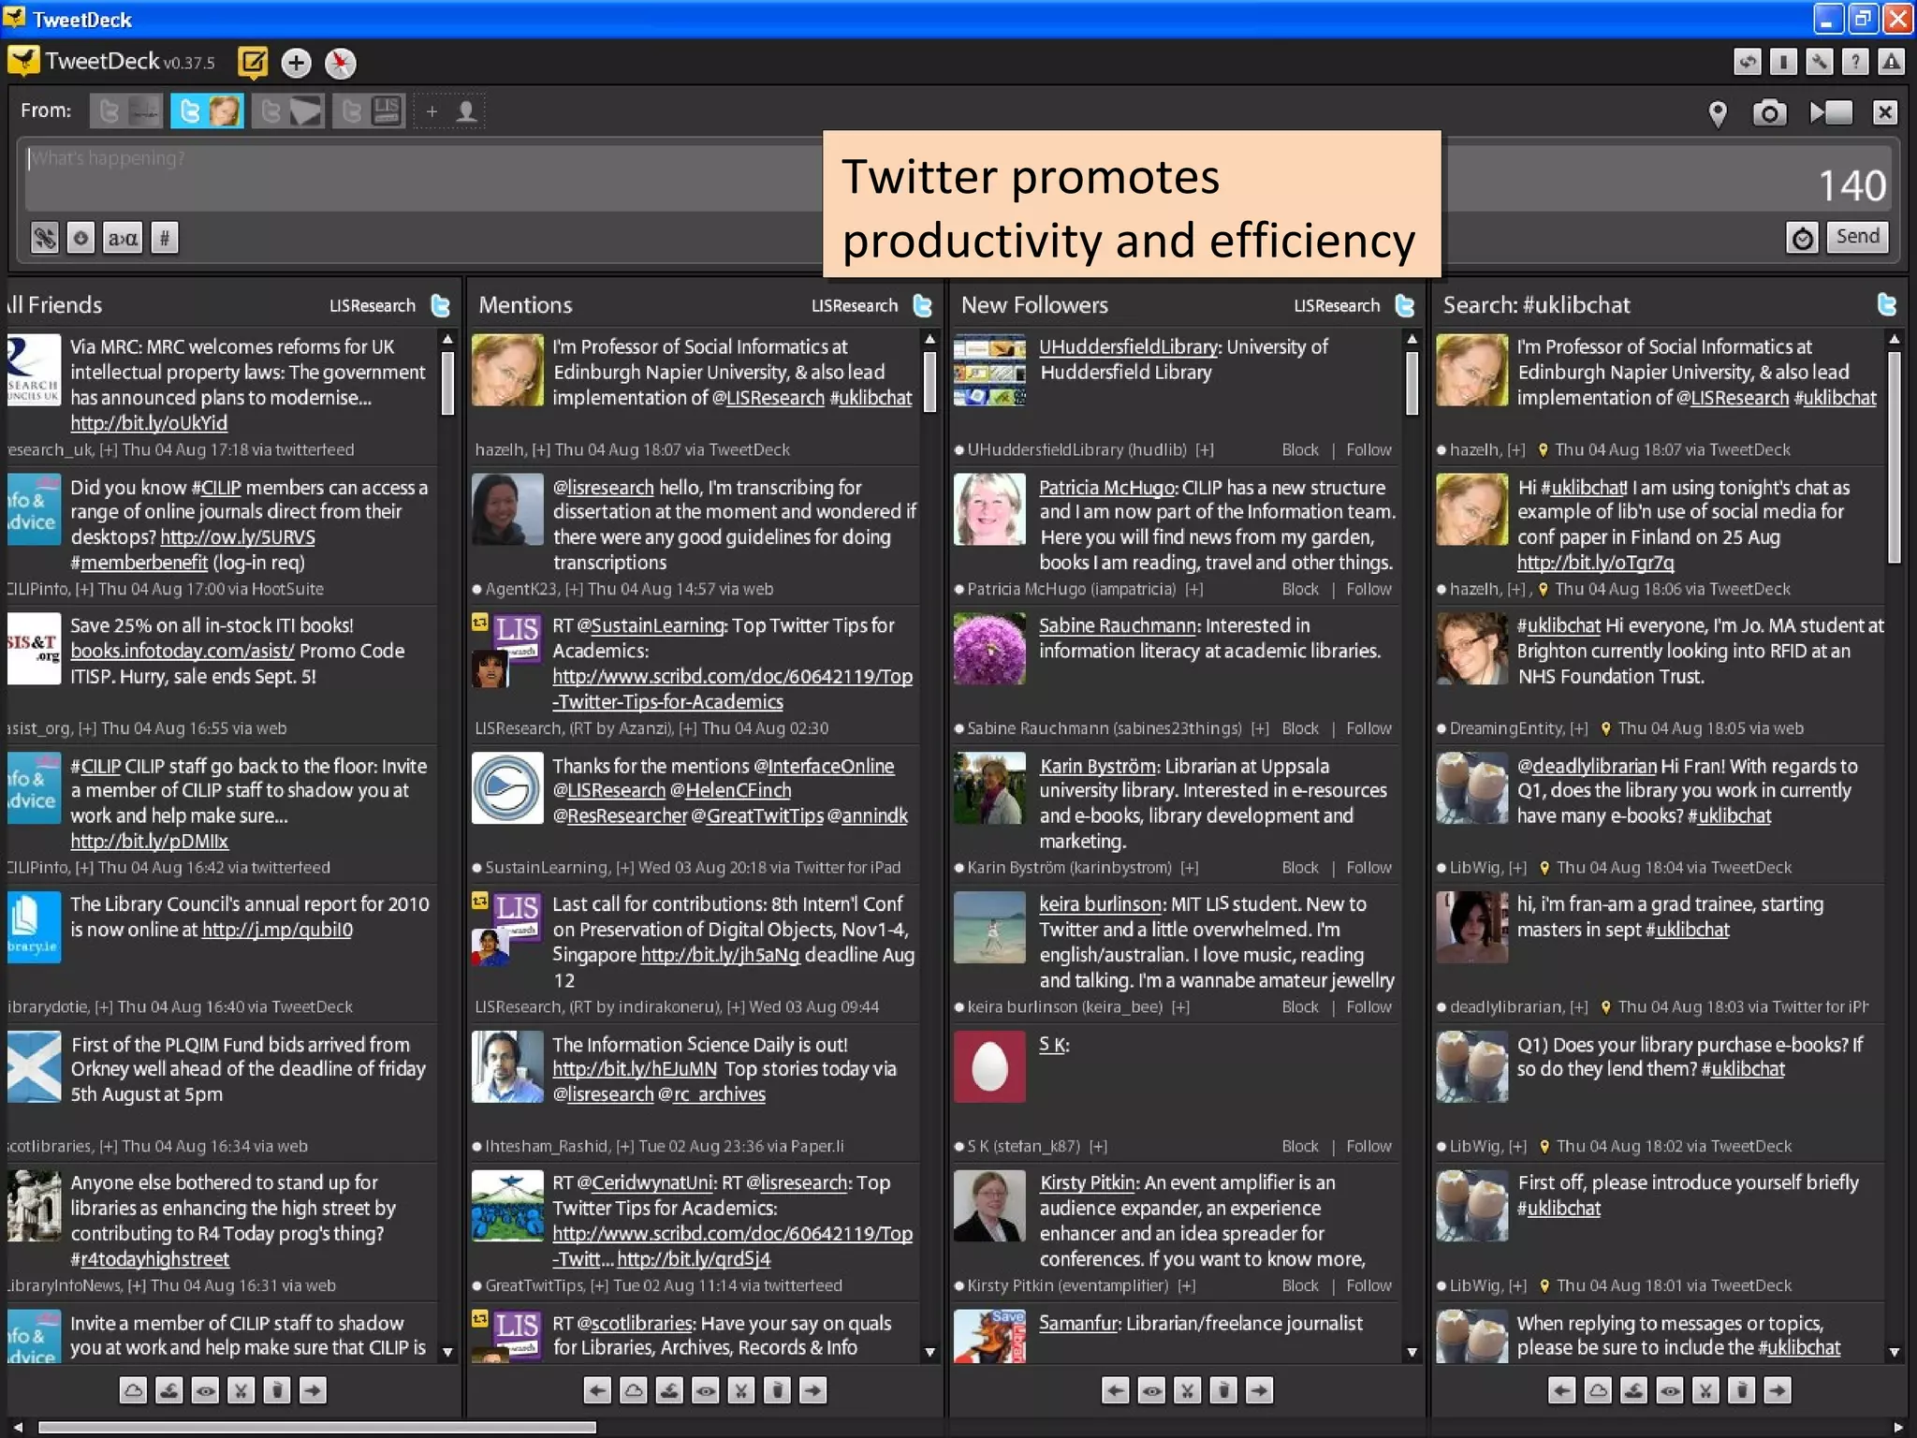This screenshot has width=1917, height=1438.
Task: Click up arrow of #uklibchat column scrollbar
Action: [x=1895, y=339]
